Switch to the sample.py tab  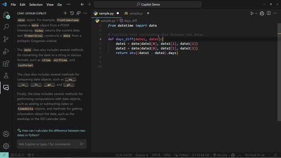[x=106, y=14]
